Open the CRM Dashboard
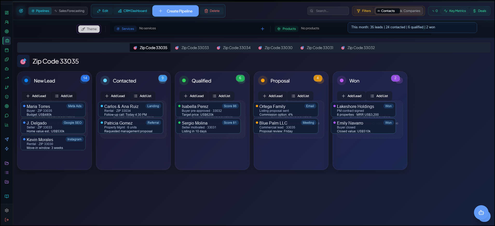495x226 pixels. click(133, 11)
